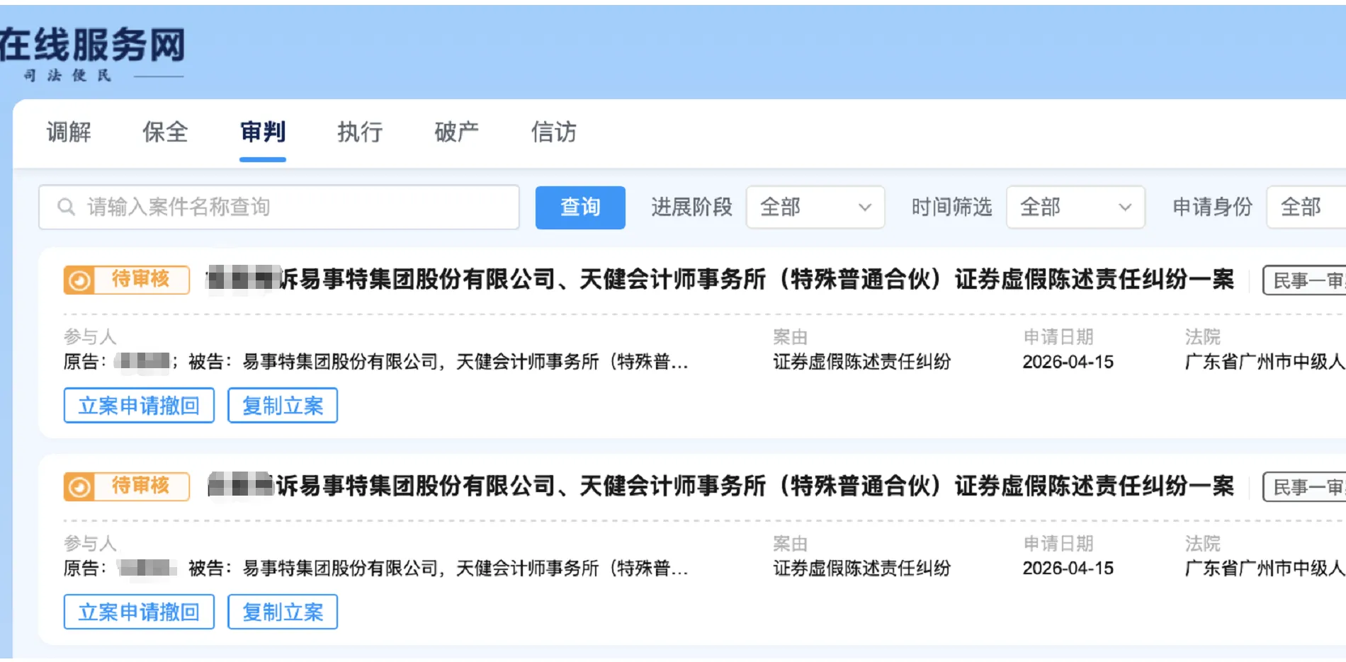Open the 进展阶段 dropdown
Viewport: 1346px width, 662px height.
click(815, 207)
